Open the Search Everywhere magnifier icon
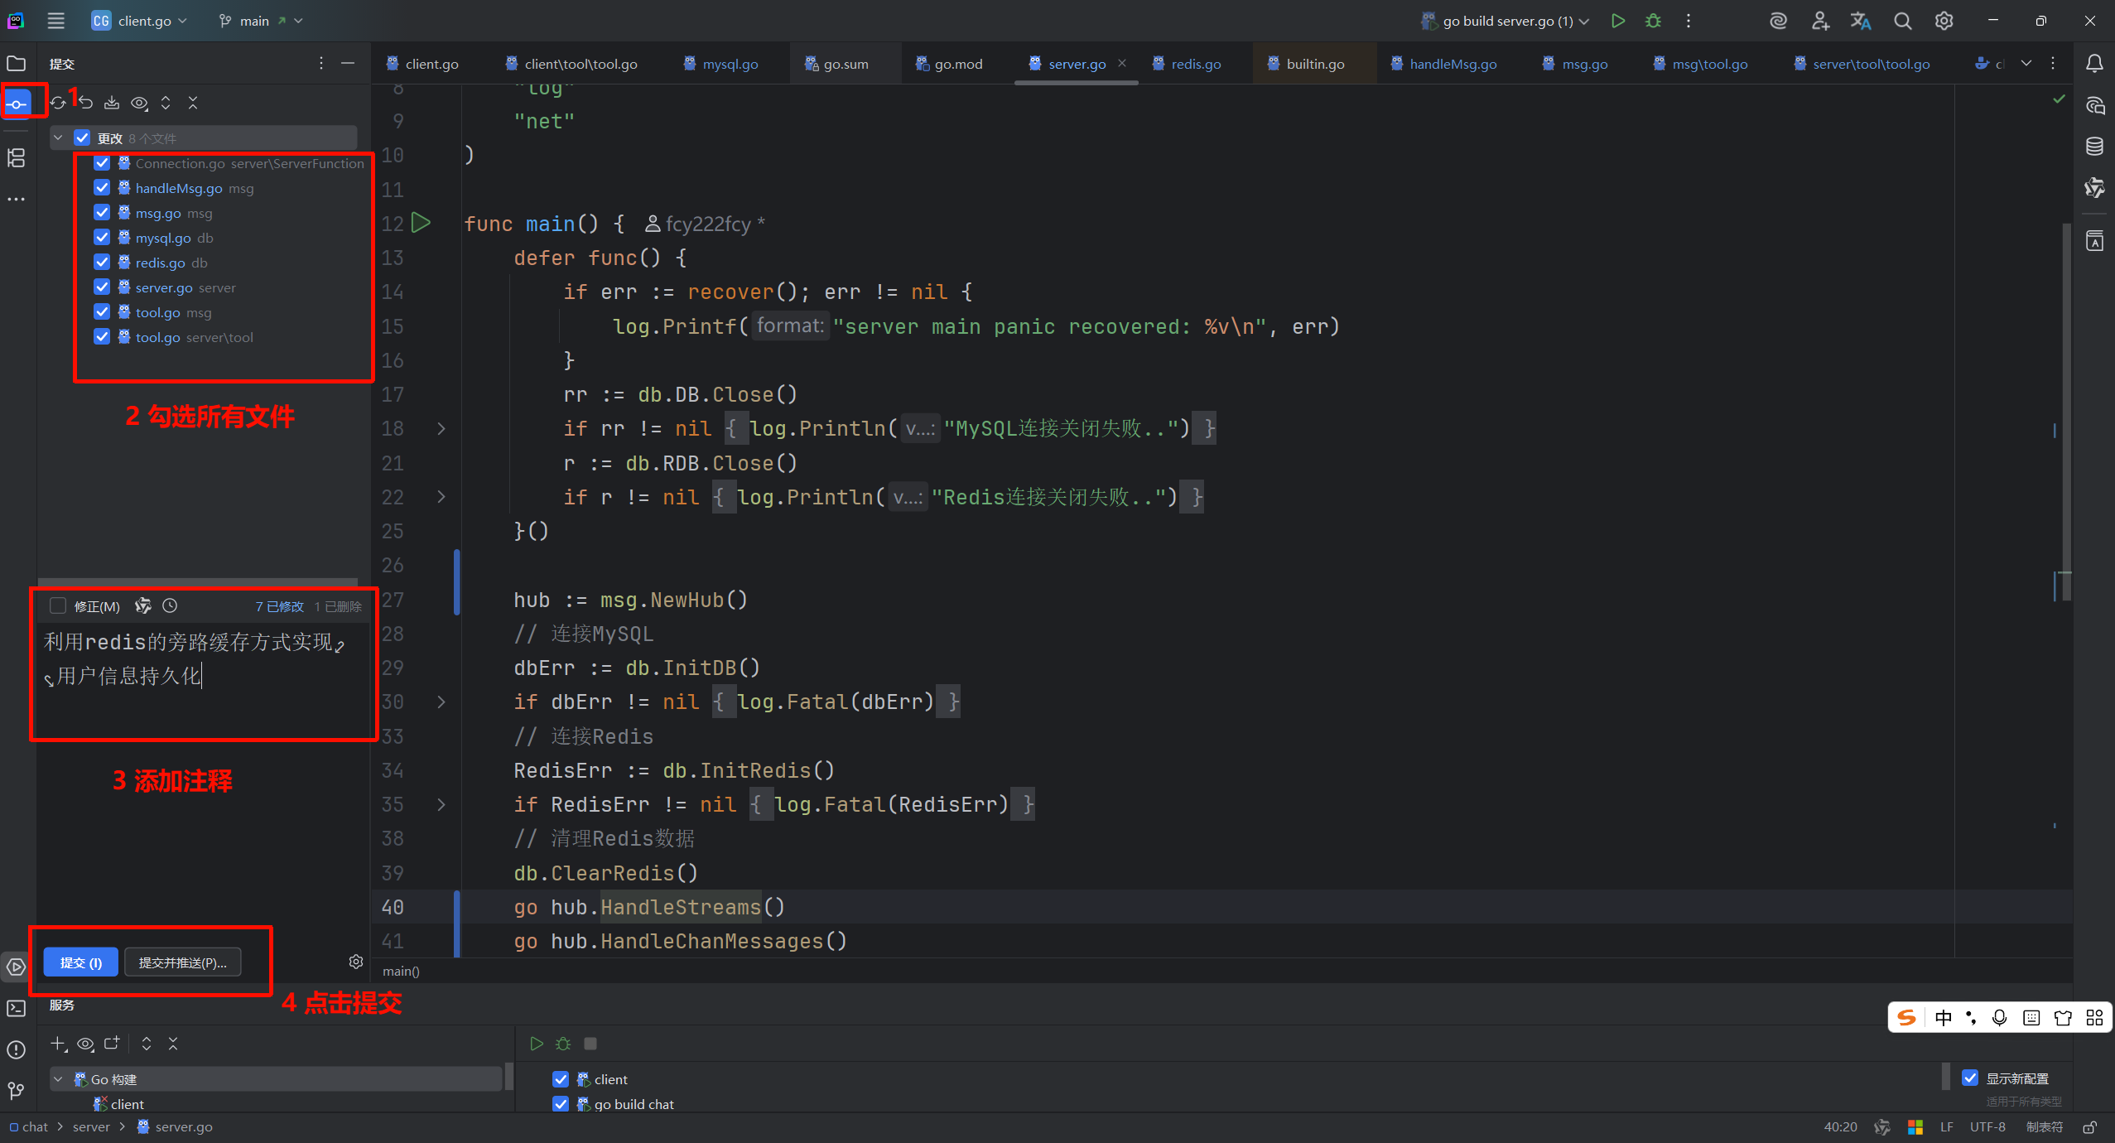 coord(1902,21)
